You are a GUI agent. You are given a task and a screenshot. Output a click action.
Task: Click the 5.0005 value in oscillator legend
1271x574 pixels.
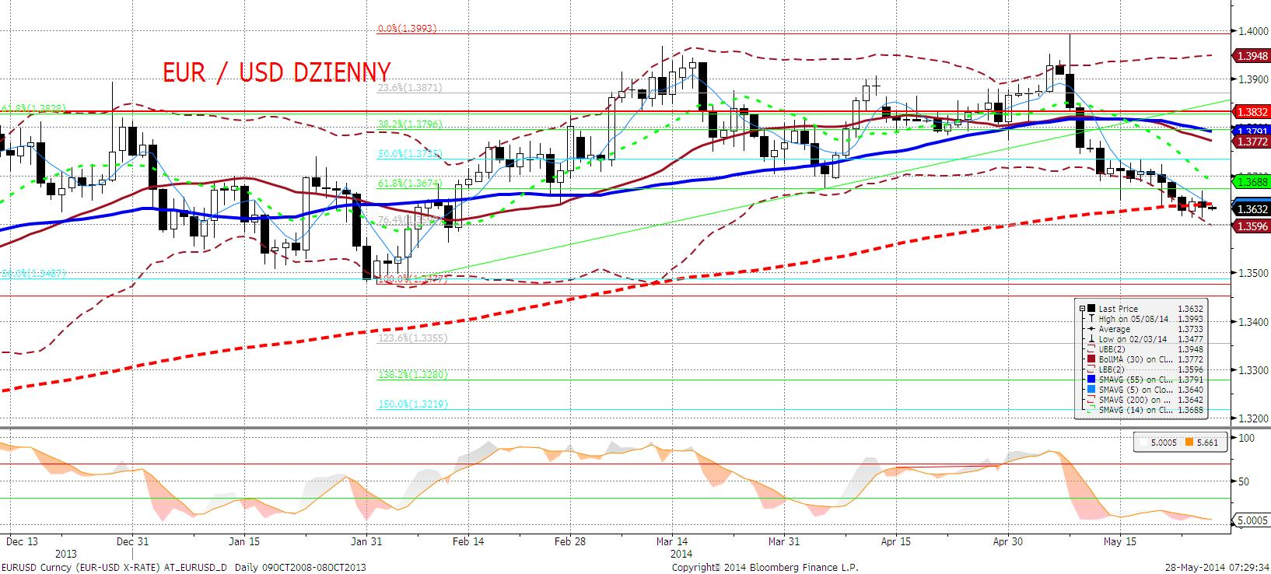coord(1163,443)
